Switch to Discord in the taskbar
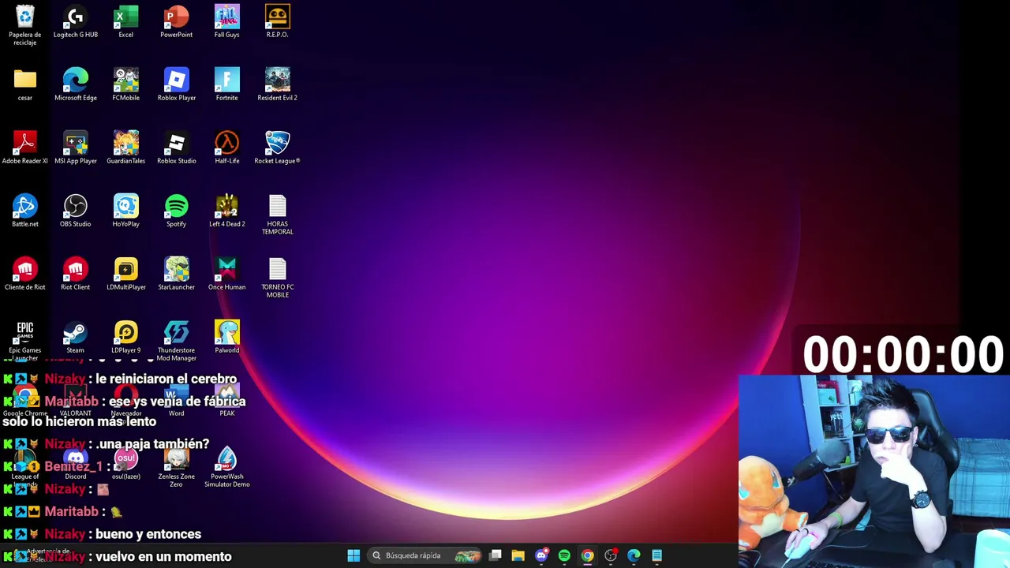The image size is (1010, 568). [x=541, y=555]
